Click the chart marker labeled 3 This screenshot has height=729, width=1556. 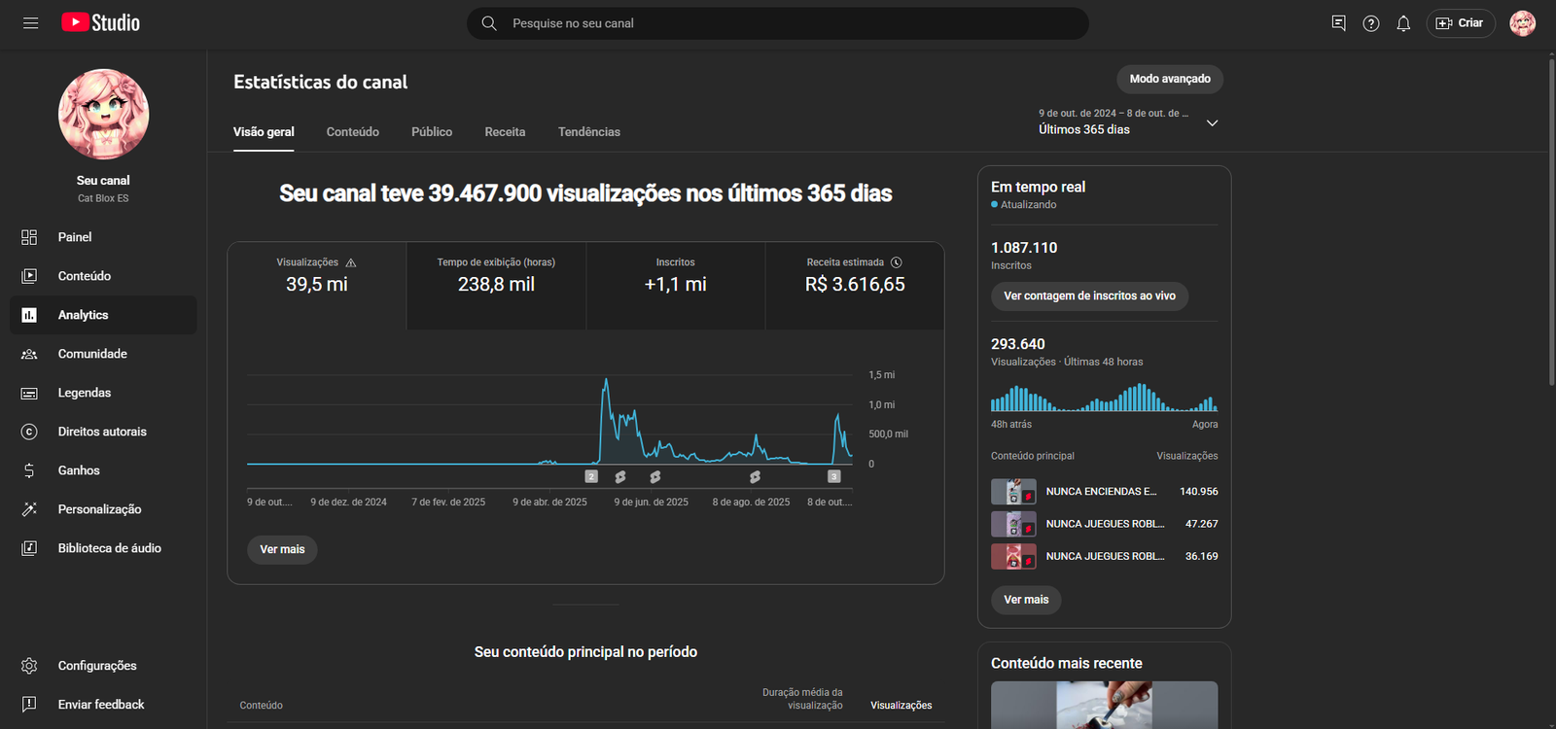833,476
